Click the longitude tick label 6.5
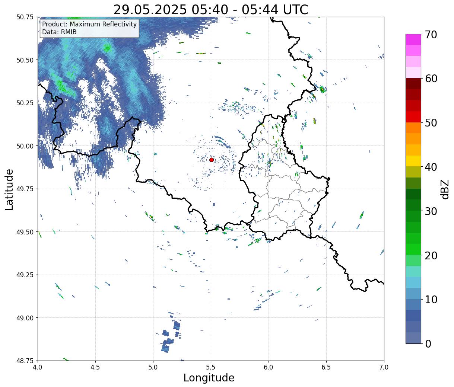 click(x=326, y=367)
